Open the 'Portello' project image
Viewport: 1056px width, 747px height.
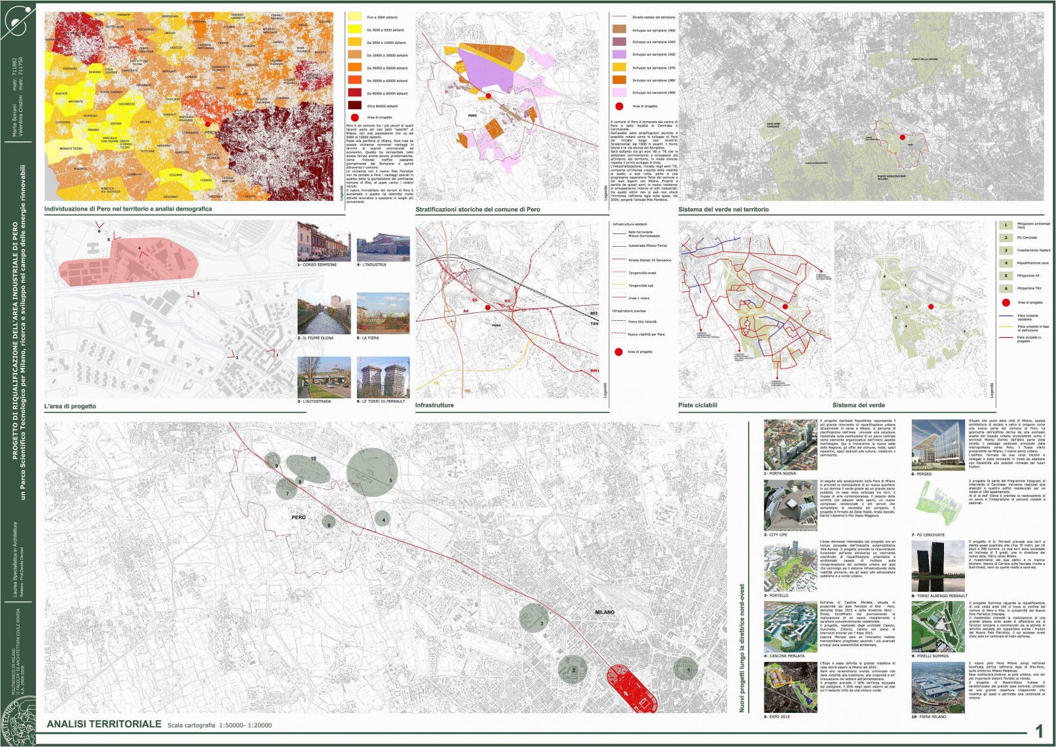coord(790,567)
